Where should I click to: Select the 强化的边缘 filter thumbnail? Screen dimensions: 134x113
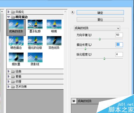click(x=35, y=41)
